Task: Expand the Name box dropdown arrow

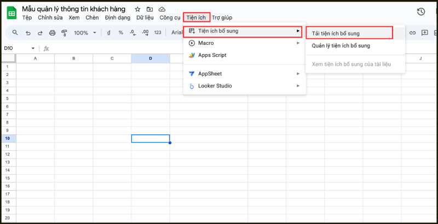Action: (x=33, y=48)
